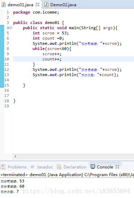This screenshot has height=198, width=134.
Task: Click the Java file icon on demo01.java tab
Action: (3, 5)
